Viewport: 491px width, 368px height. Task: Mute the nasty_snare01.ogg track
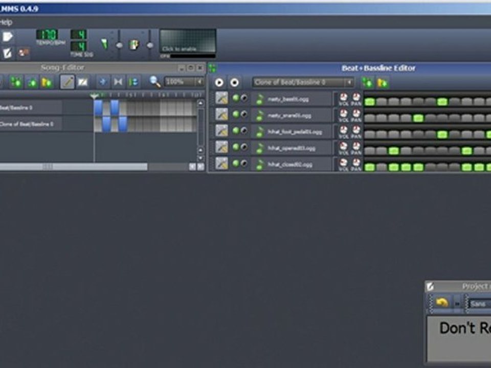(236, 114)
